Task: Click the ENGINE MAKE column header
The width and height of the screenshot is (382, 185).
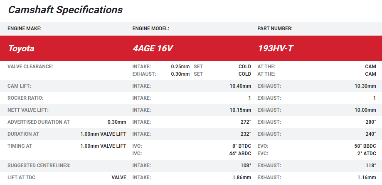Action: click(x=25, y=29)
